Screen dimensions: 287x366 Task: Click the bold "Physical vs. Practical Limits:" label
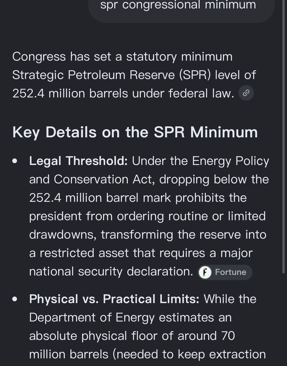[114, 299]
